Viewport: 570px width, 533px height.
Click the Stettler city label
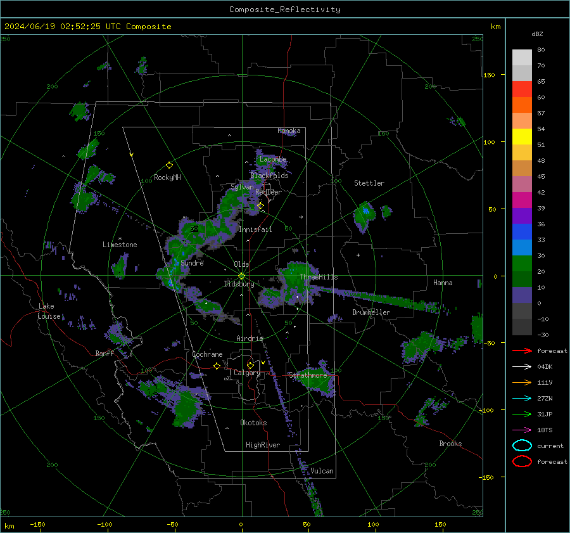pos(369,183)
